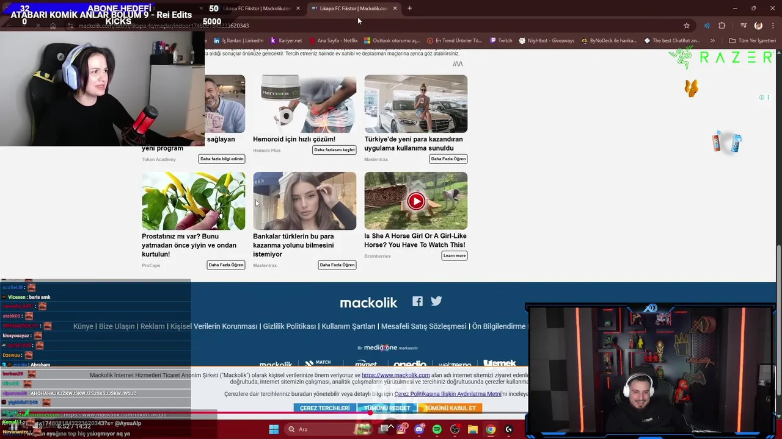The image size is (782, 439).
Task: Open the Mercedes car ad thumbnail
Action: click(416, 104)
